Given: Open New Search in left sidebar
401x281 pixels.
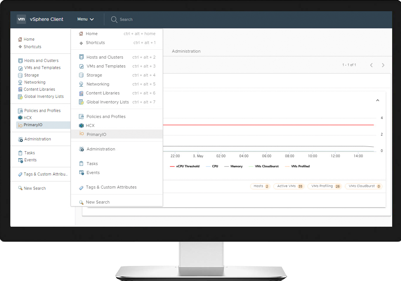Looking at the screenshot, I should click(x=35, y=188).
